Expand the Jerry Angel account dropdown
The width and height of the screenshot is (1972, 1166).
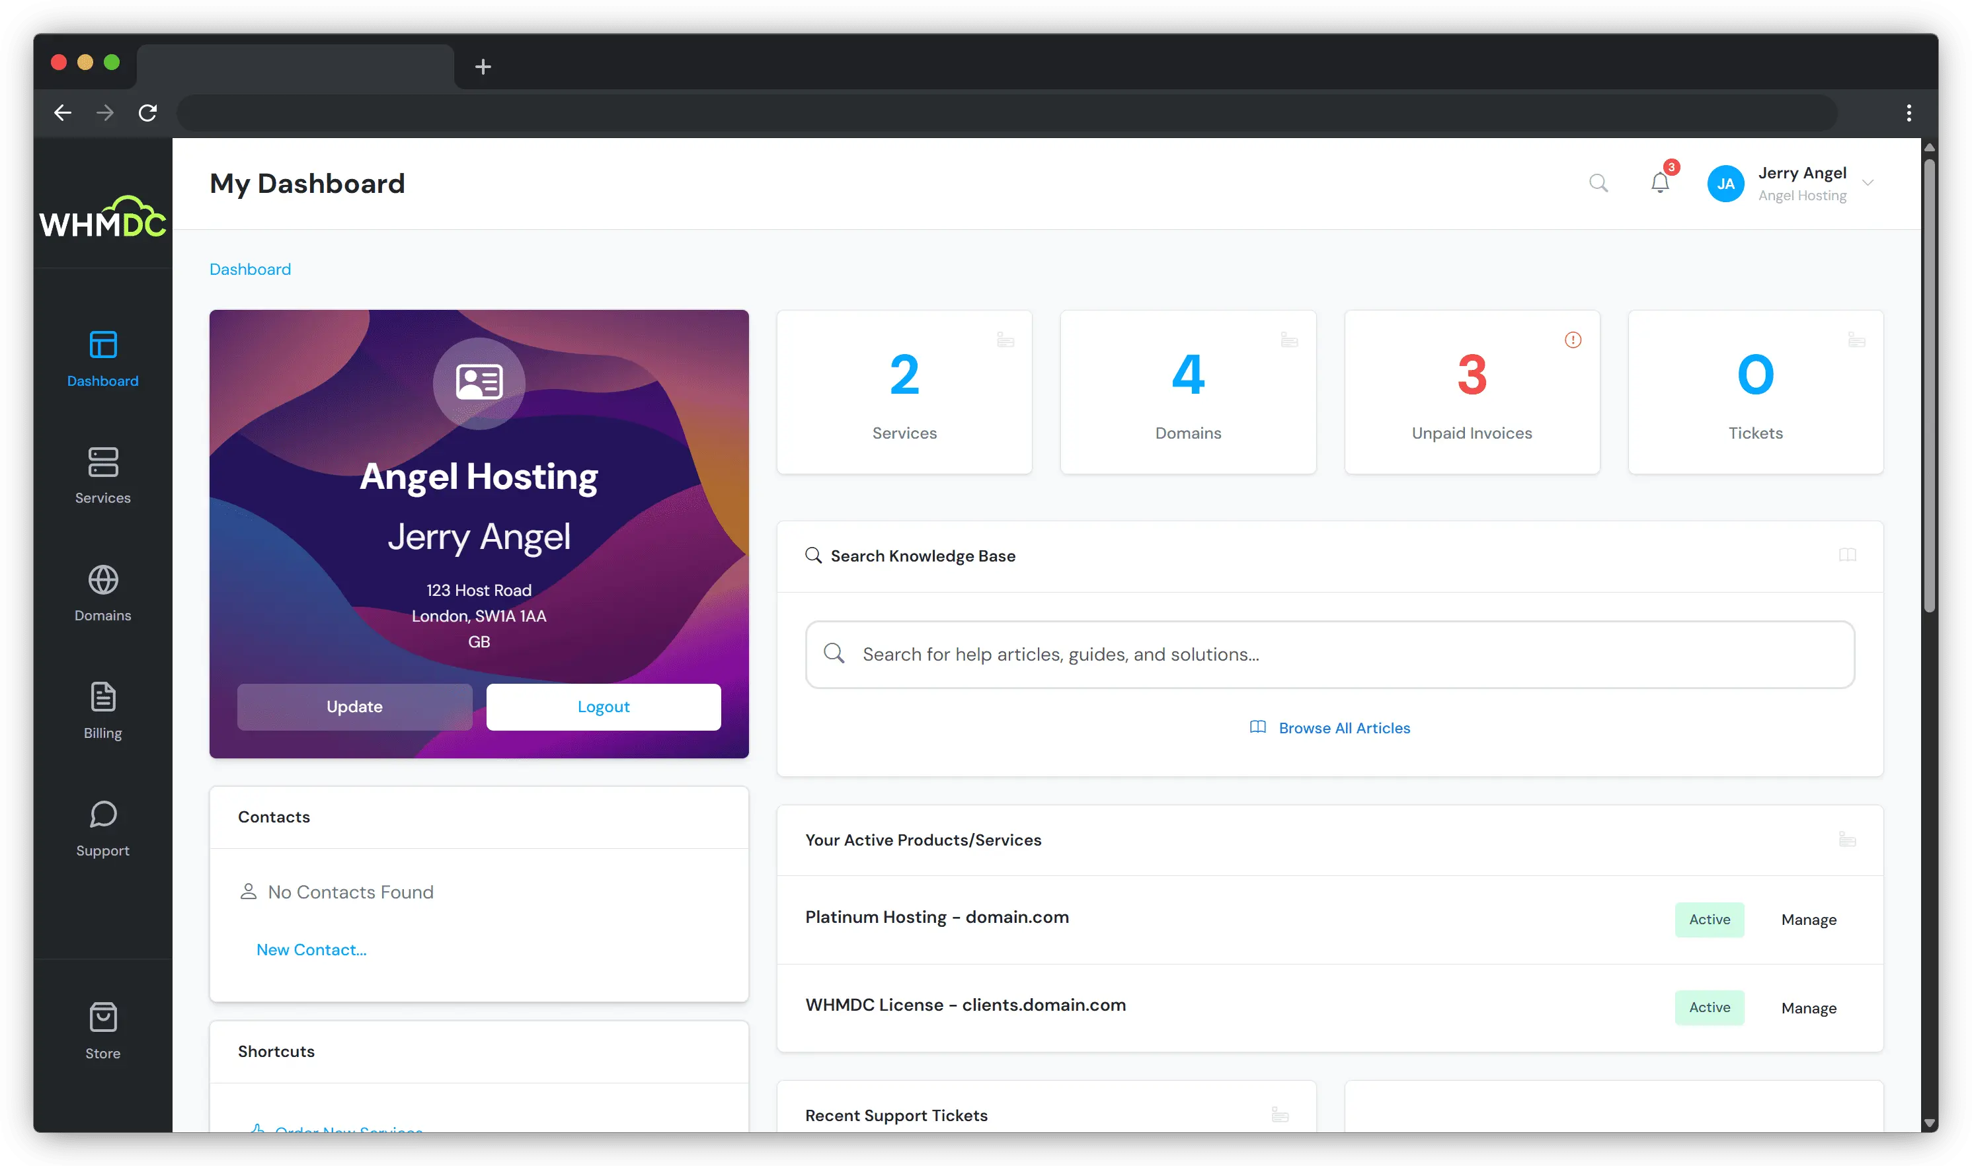pyautogui.click(x=1868, y=183)
